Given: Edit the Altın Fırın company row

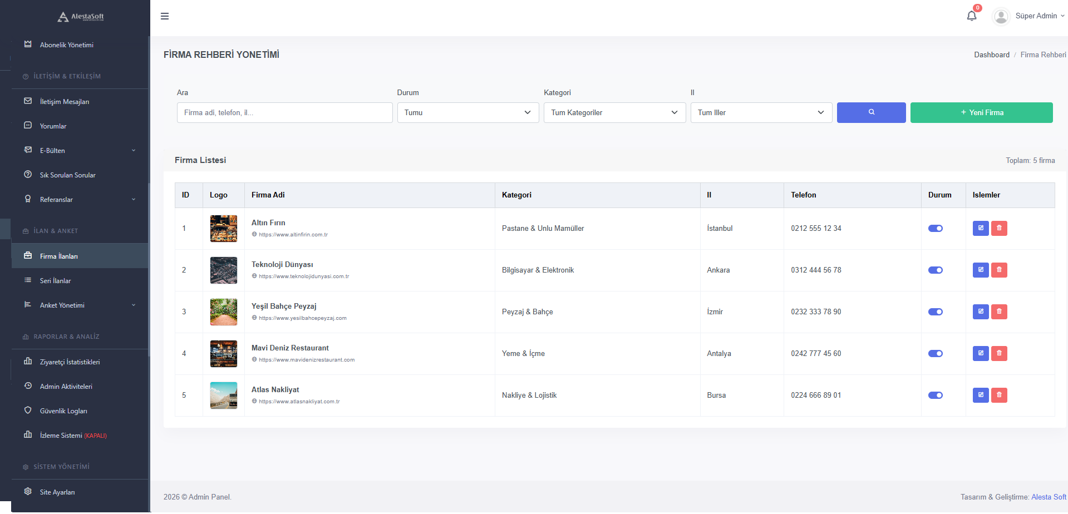Looking at the screenshot, I should (x=980, y=228).
